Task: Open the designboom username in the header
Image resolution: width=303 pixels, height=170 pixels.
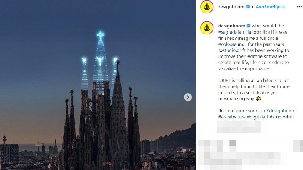Action: 231,7
